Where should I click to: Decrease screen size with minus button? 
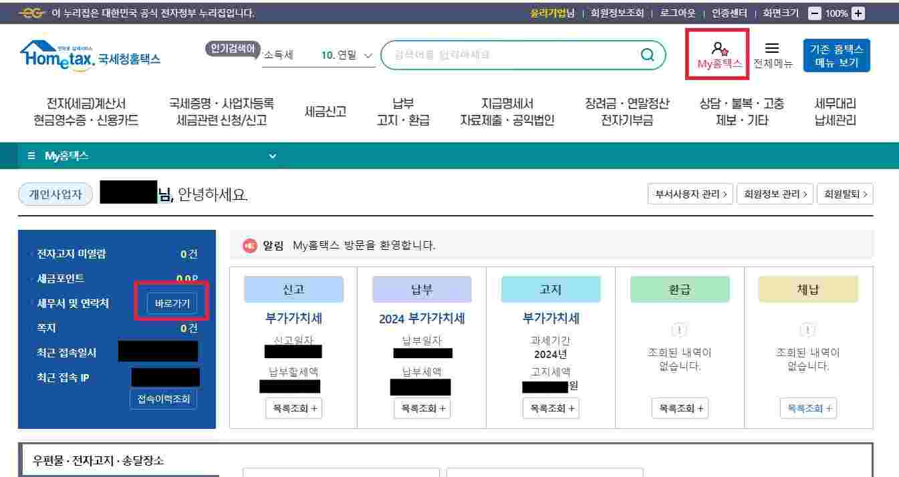(x=814, y=13)
